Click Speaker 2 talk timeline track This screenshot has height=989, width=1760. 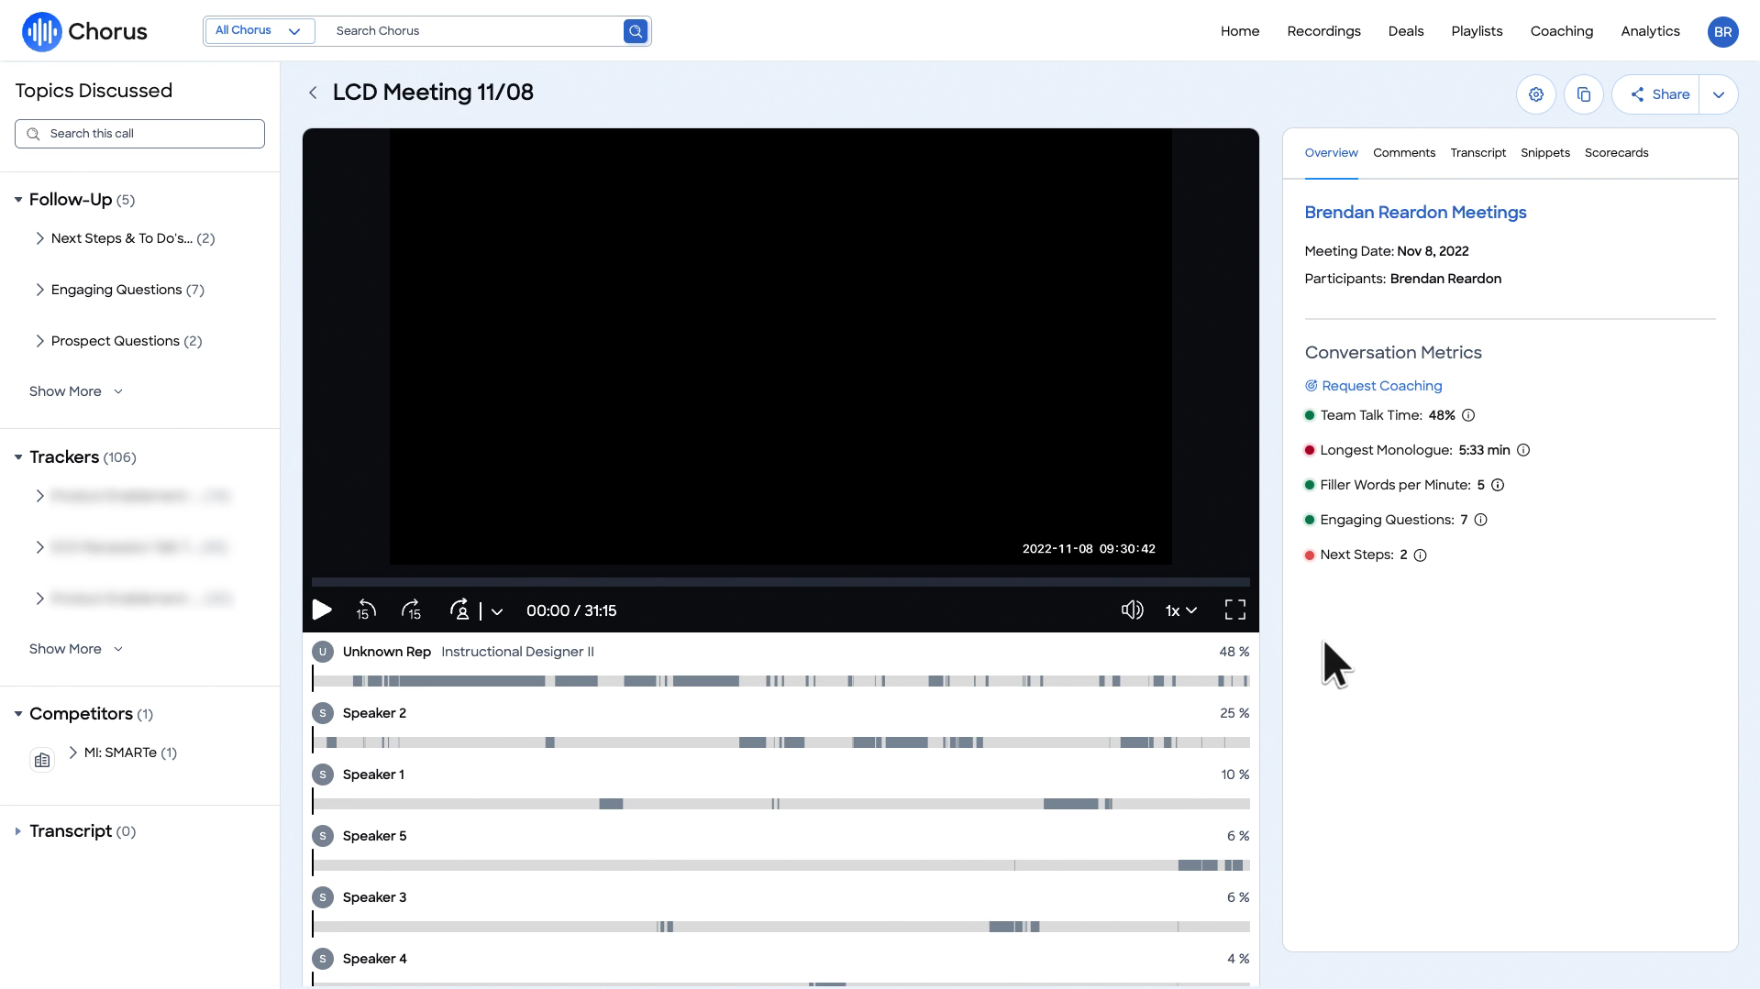point(780,742)
